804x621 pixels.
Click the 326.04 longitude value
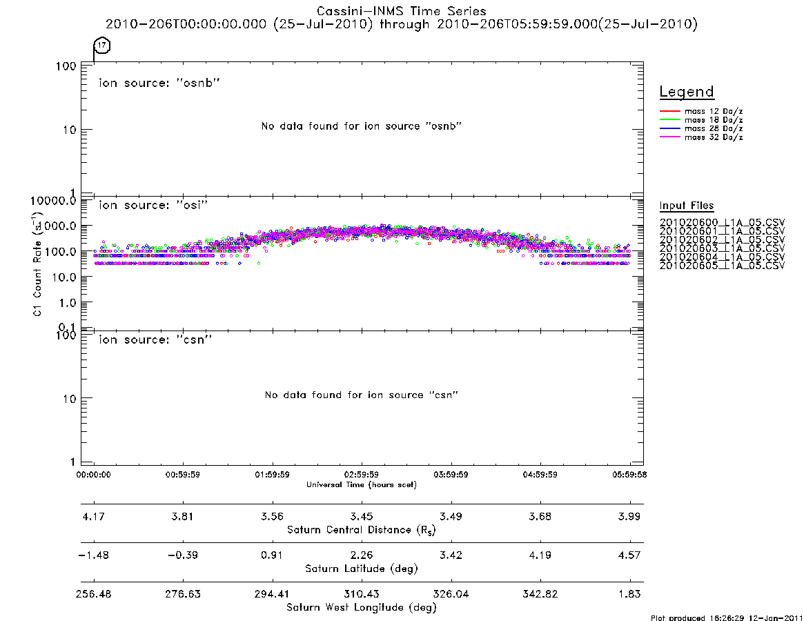click(451, 594)
